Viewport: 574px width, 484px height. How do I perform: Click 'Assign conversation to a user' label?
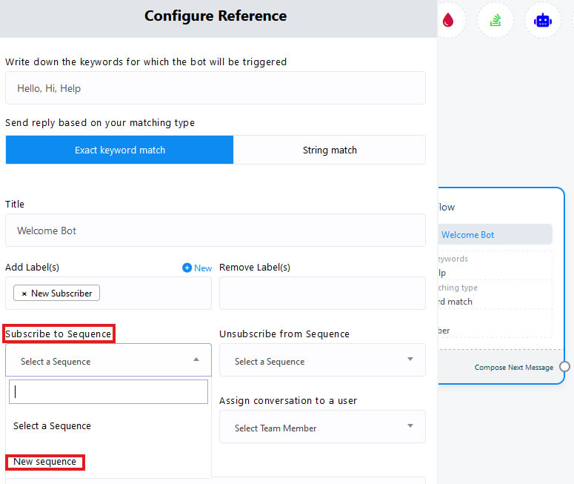pyautogui.click(x=288, y=401)
